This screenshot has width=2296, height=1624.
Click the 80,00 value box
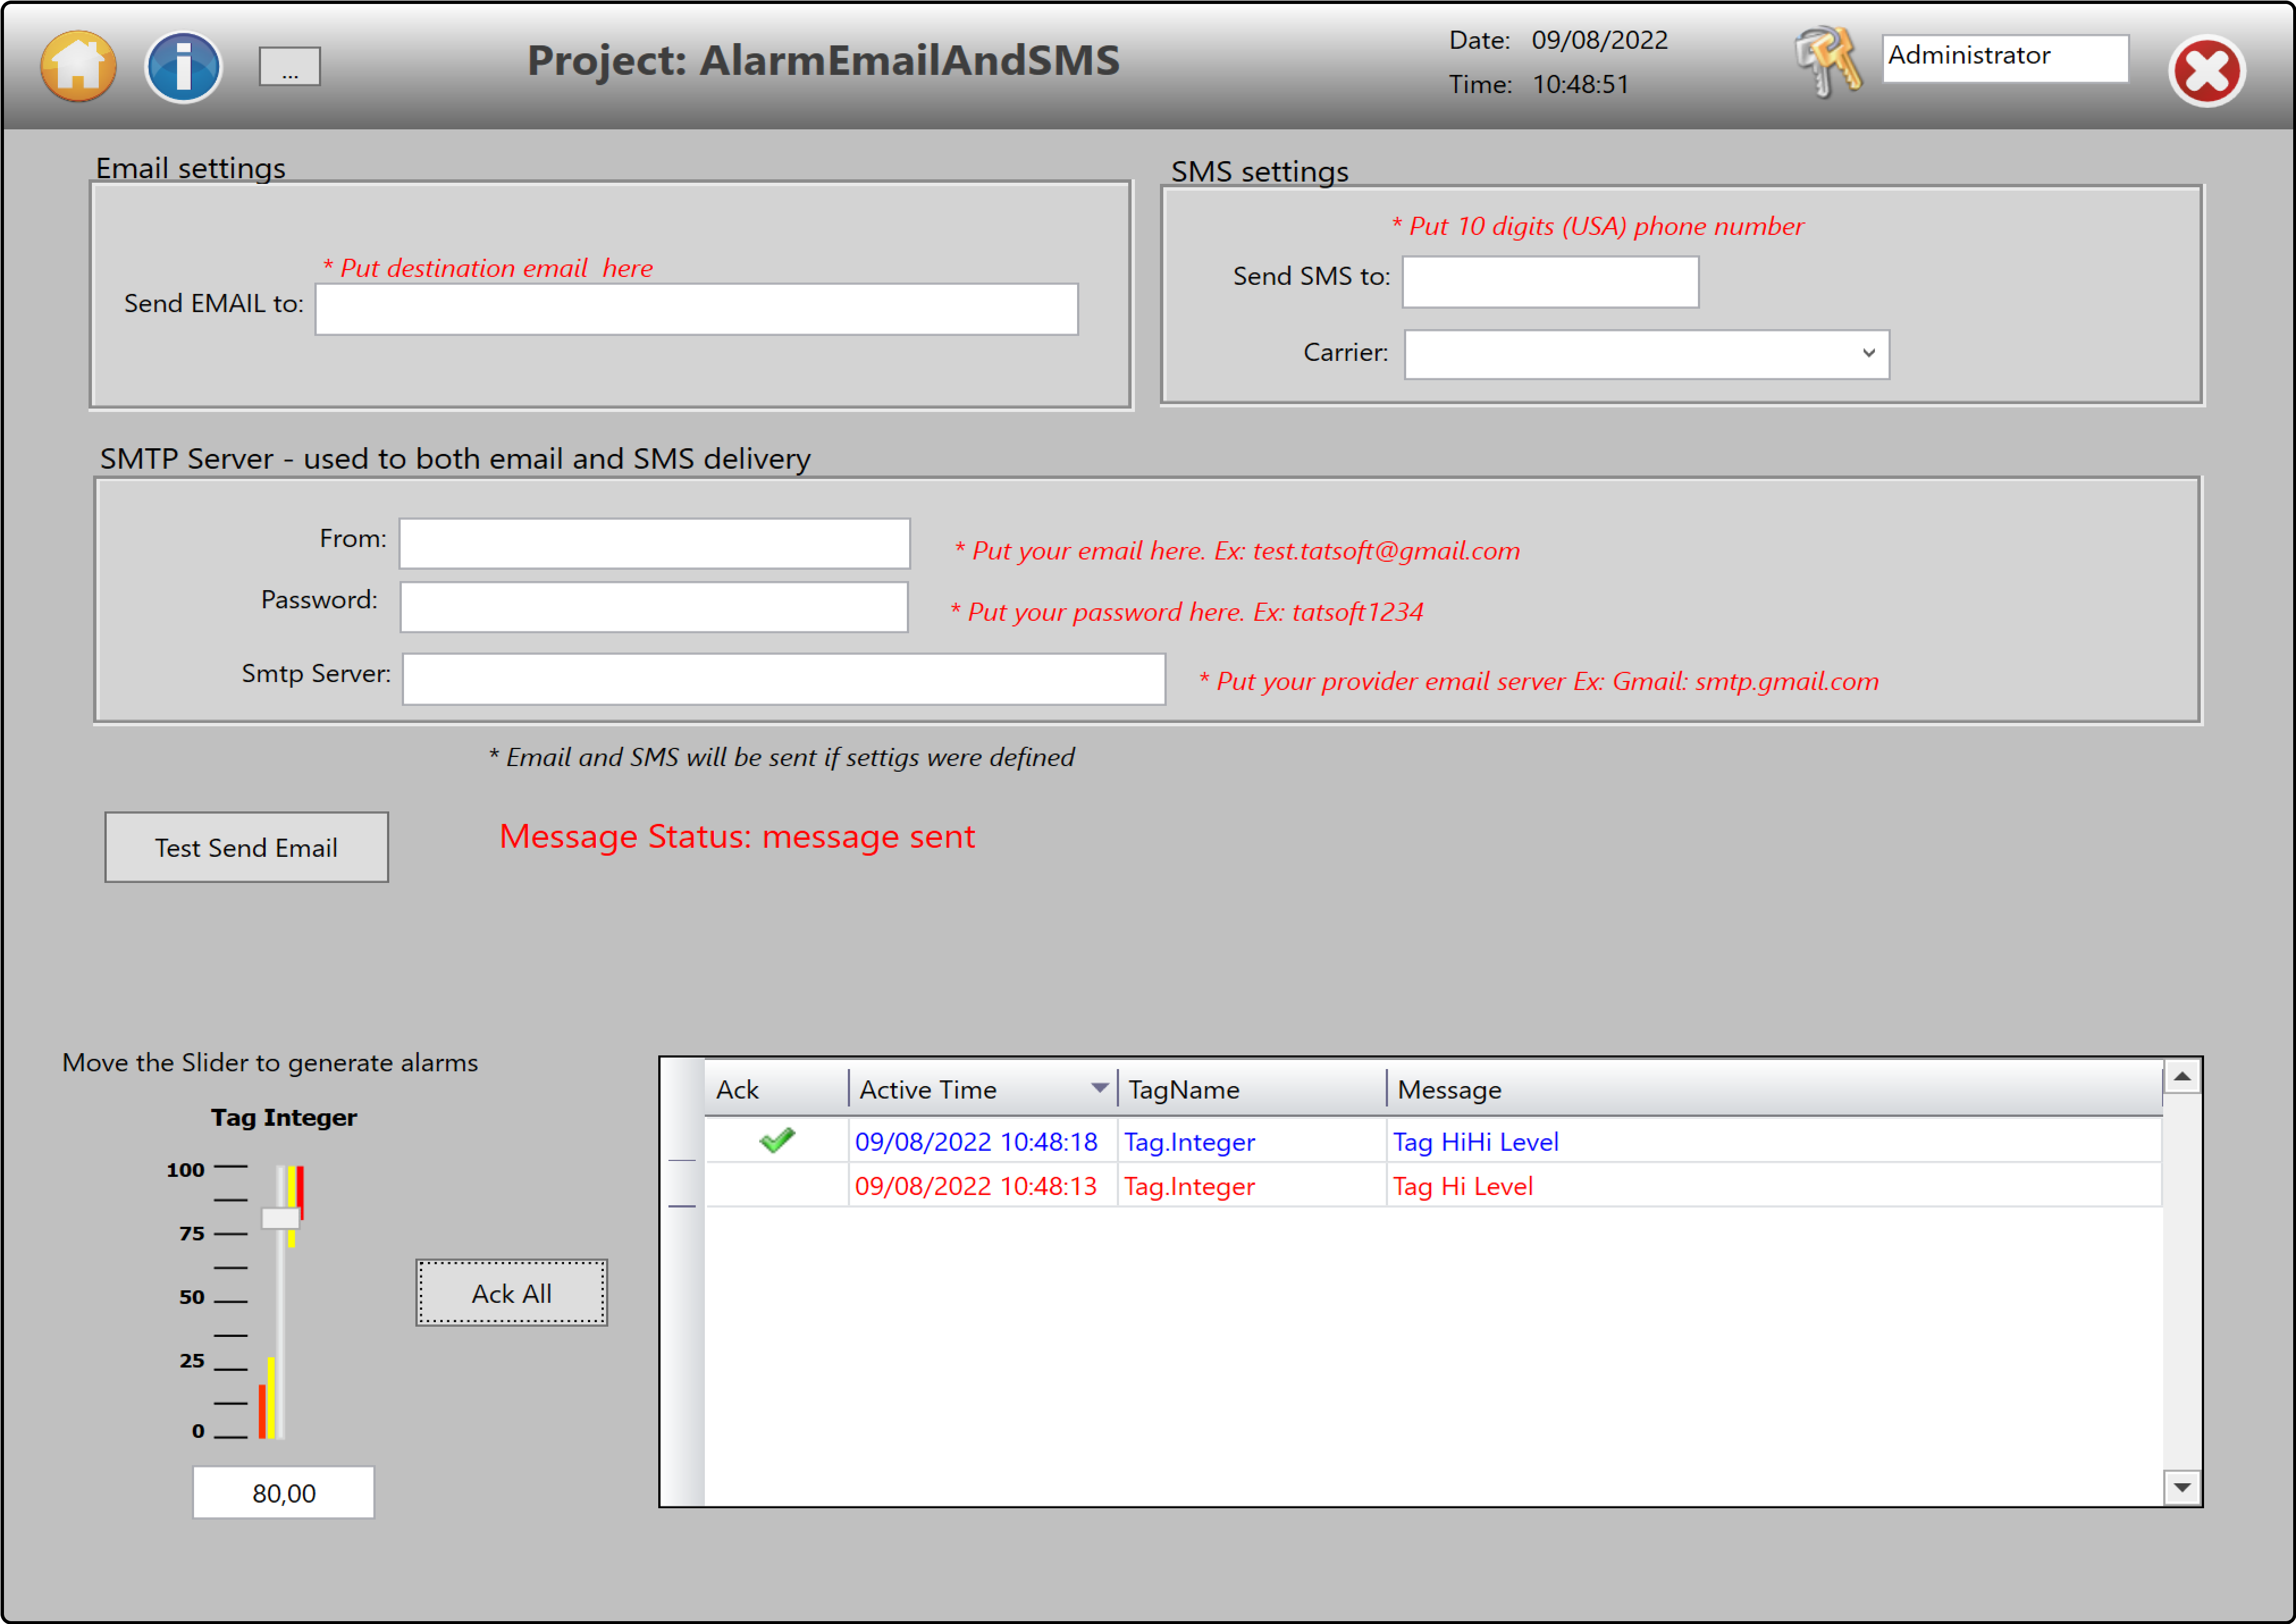pyautogui.click(x=283, y=1492)
